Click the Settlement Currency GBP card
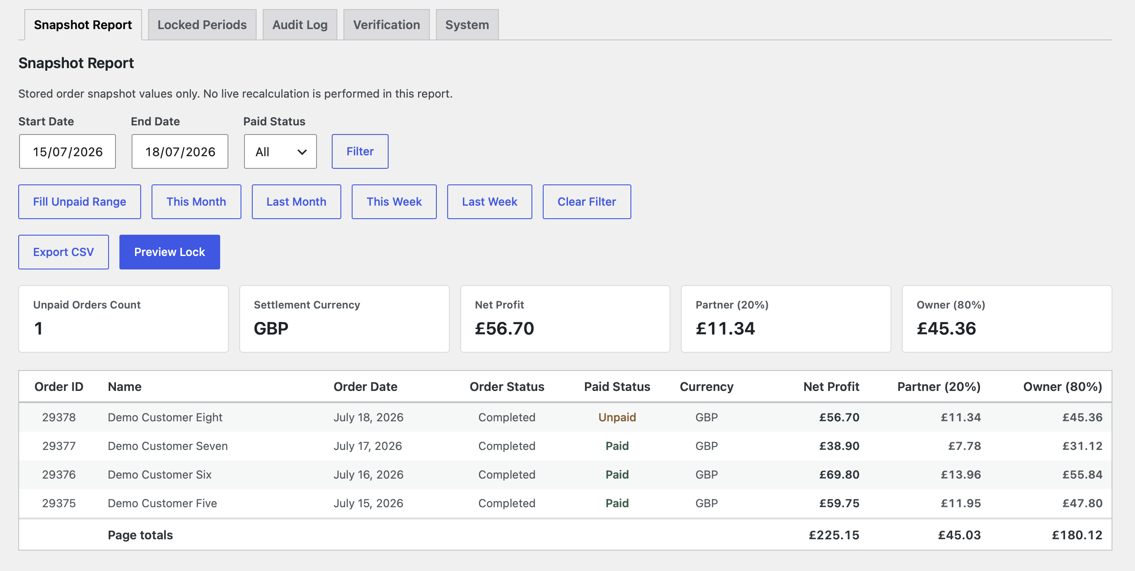Viewport: 1135px width, 571px height. (344, 319)
